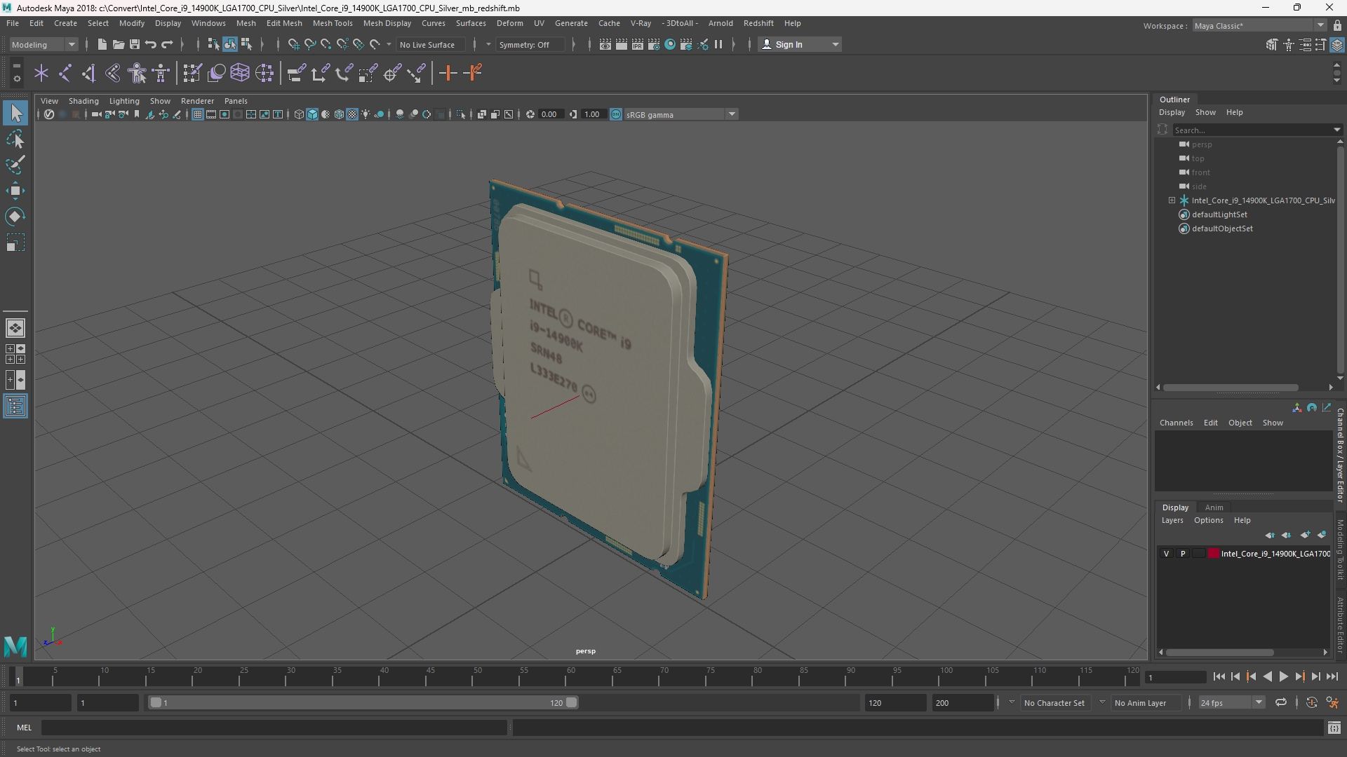Toggle the viewport grid display
The height and width of the screenshot is (757, 1347).
(x=198, y=114)
